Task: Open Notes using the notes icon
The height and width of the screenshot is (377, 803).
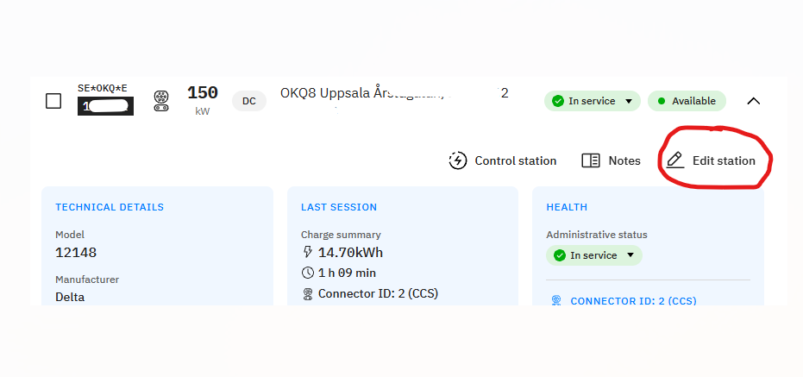Action: click(x=591, y=160)
